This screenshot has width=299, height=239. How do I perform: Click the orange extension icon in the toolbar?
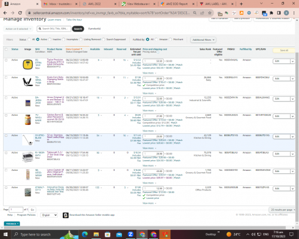tap(242, 13)
